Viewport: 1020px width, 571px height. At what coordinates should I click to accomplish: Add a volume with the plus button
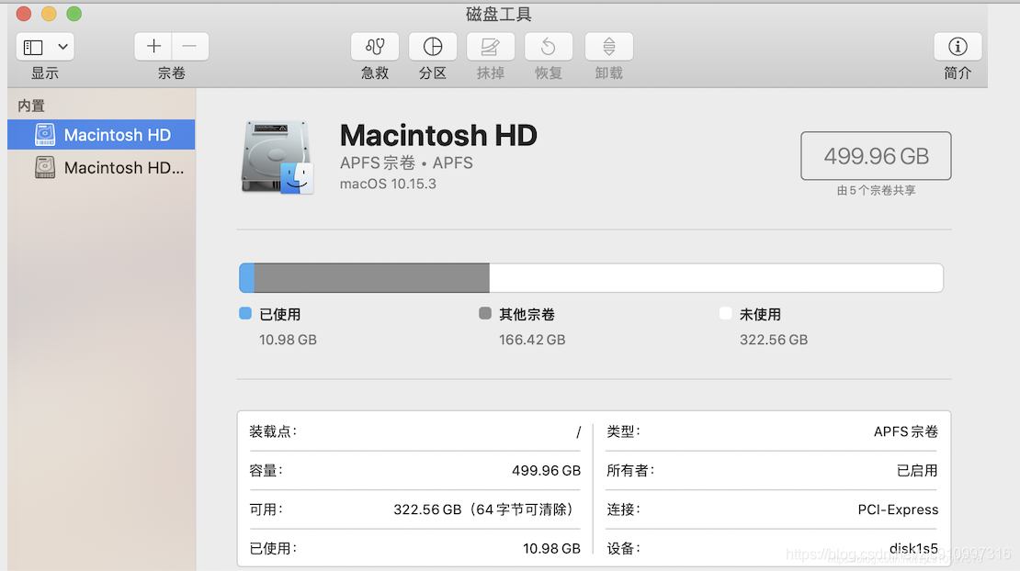(153, 47)
